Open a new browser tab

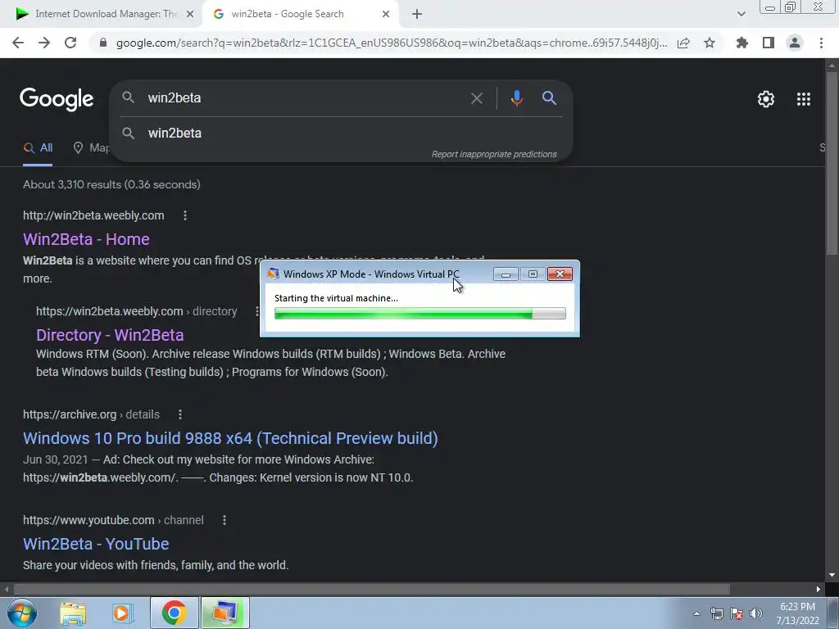pyautogui.click(x=417, y=14)
